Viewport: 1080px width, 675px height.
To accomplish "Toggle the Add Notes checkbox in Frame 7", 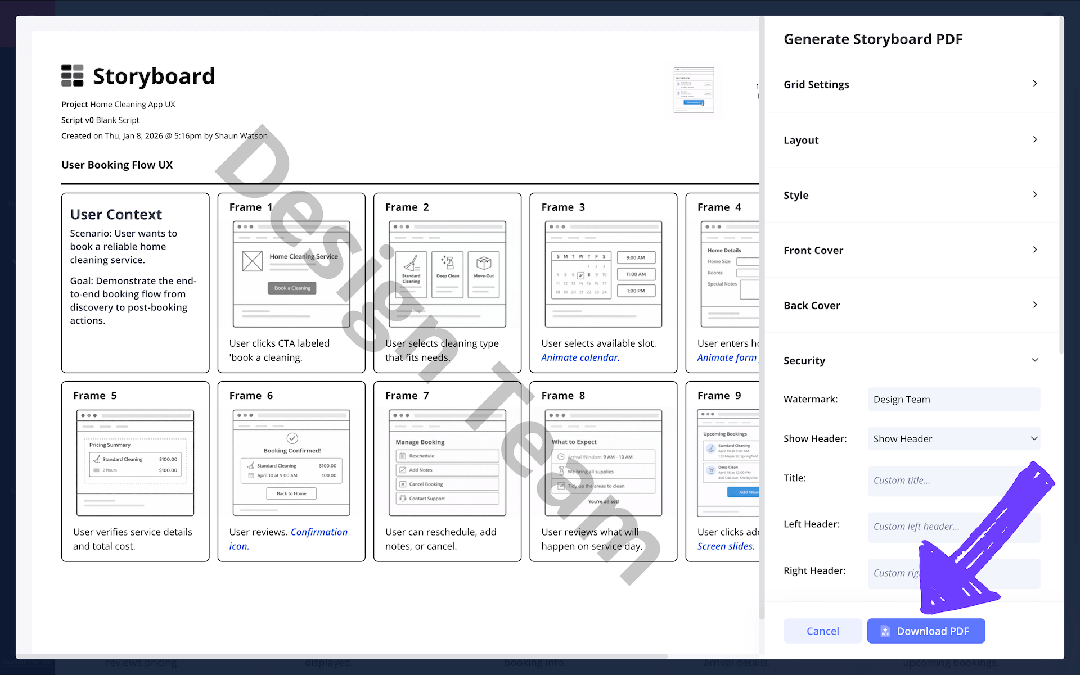I will pyautogui.click(x=402, y=470).
